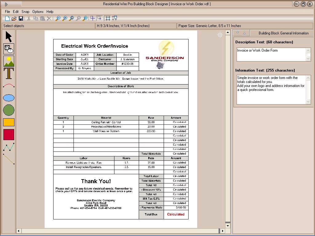
Task: Save the drawing with the floppy disk icon
Action: pos(21,18)
